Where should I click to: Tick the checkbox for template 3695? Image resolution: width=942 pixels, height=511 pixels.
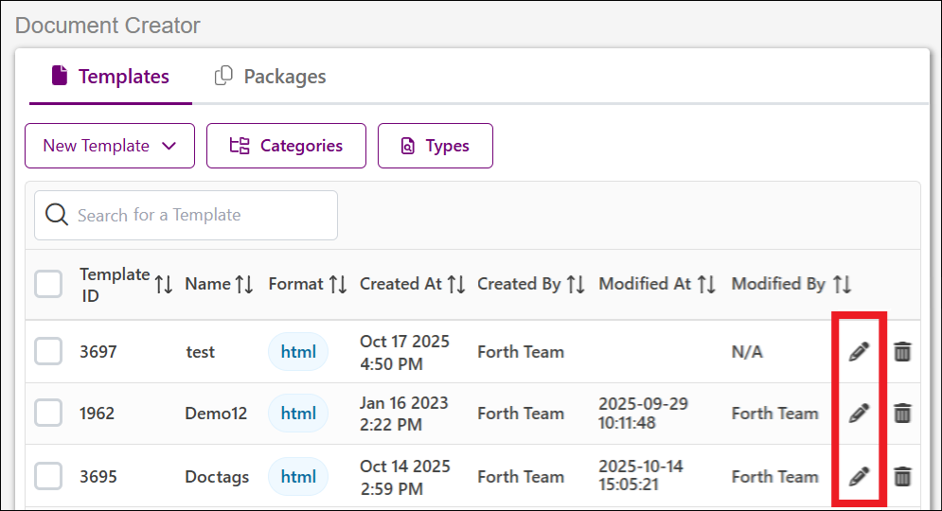click(x=48, y=476)
